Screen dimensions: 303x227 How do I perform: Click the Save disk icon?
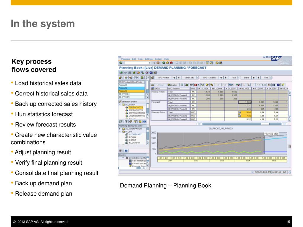(158, 63)
